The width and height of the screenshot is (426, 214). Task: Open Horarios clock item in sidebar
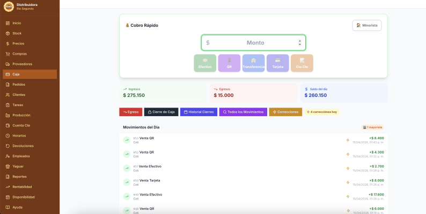click(x=19, y=135)
